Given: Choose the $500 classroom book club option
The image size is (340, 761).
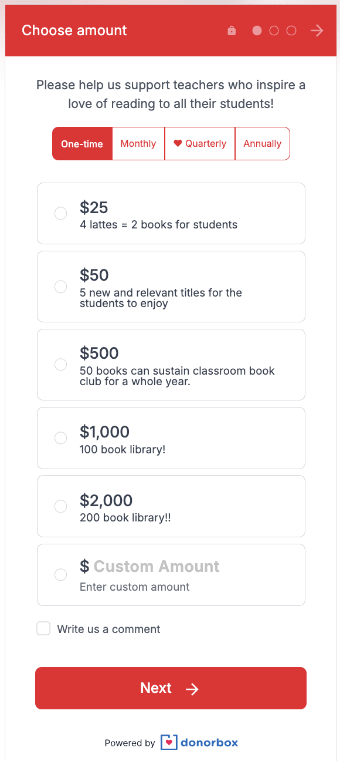Looking at the screenshot, I should (60, 364).
